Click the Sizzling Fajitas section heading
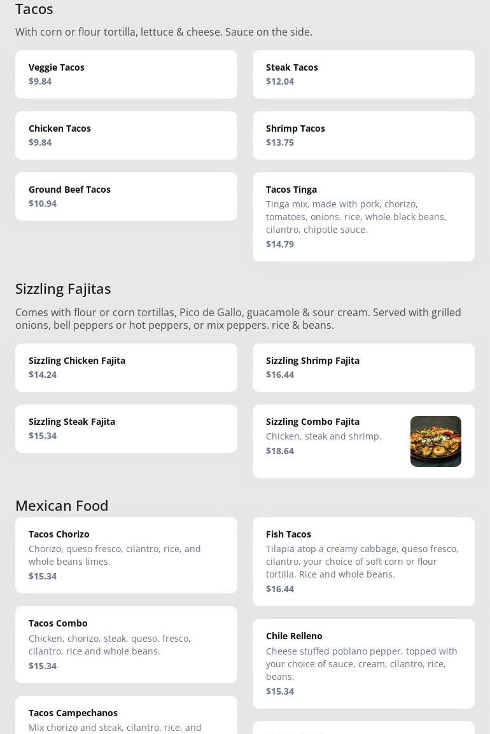This screenshot has width=490, height=734. point(63,289)
